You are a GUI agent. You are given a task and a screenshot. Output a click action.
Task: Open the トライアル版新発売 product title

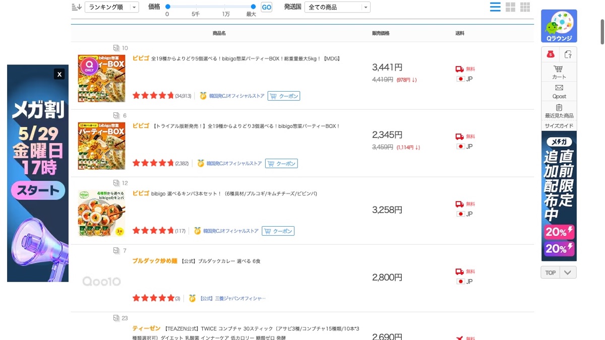[246, 126]
